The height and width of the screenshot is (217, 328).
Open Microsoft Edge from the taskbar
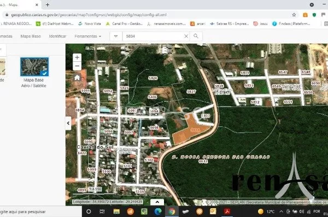(x=158, y=212)
